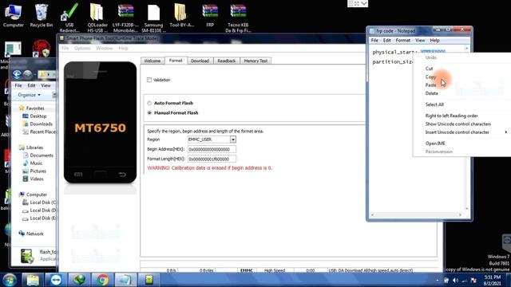Select Manual Format Flash radio button
The image size is (511, 287).
[149, 113]
